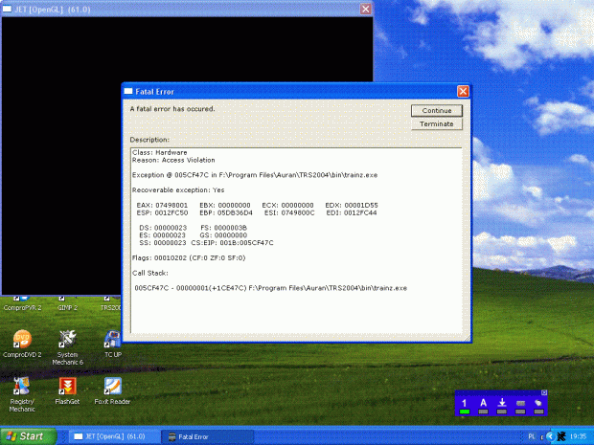
Task: Click the PL language indicator in taskbar
Action: coord(532,436)
